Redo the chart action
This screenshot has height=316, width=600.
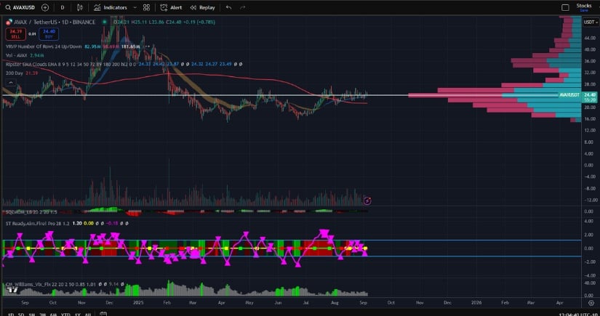point(243,7)
